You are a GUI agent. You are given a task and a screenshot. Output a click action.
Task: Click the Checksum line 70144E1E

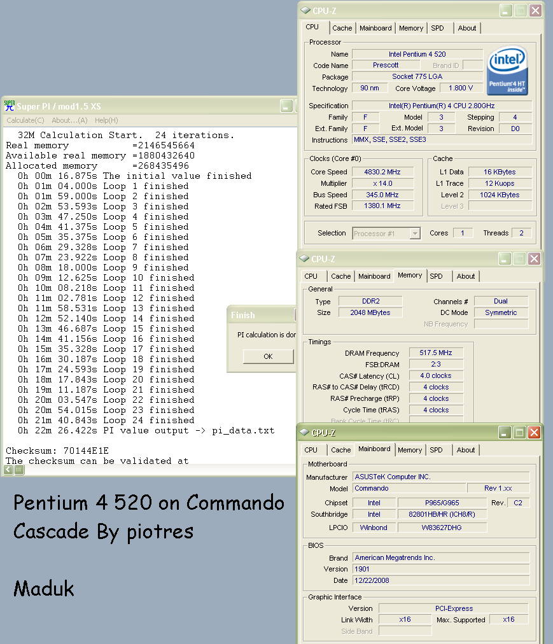(57, 451)
